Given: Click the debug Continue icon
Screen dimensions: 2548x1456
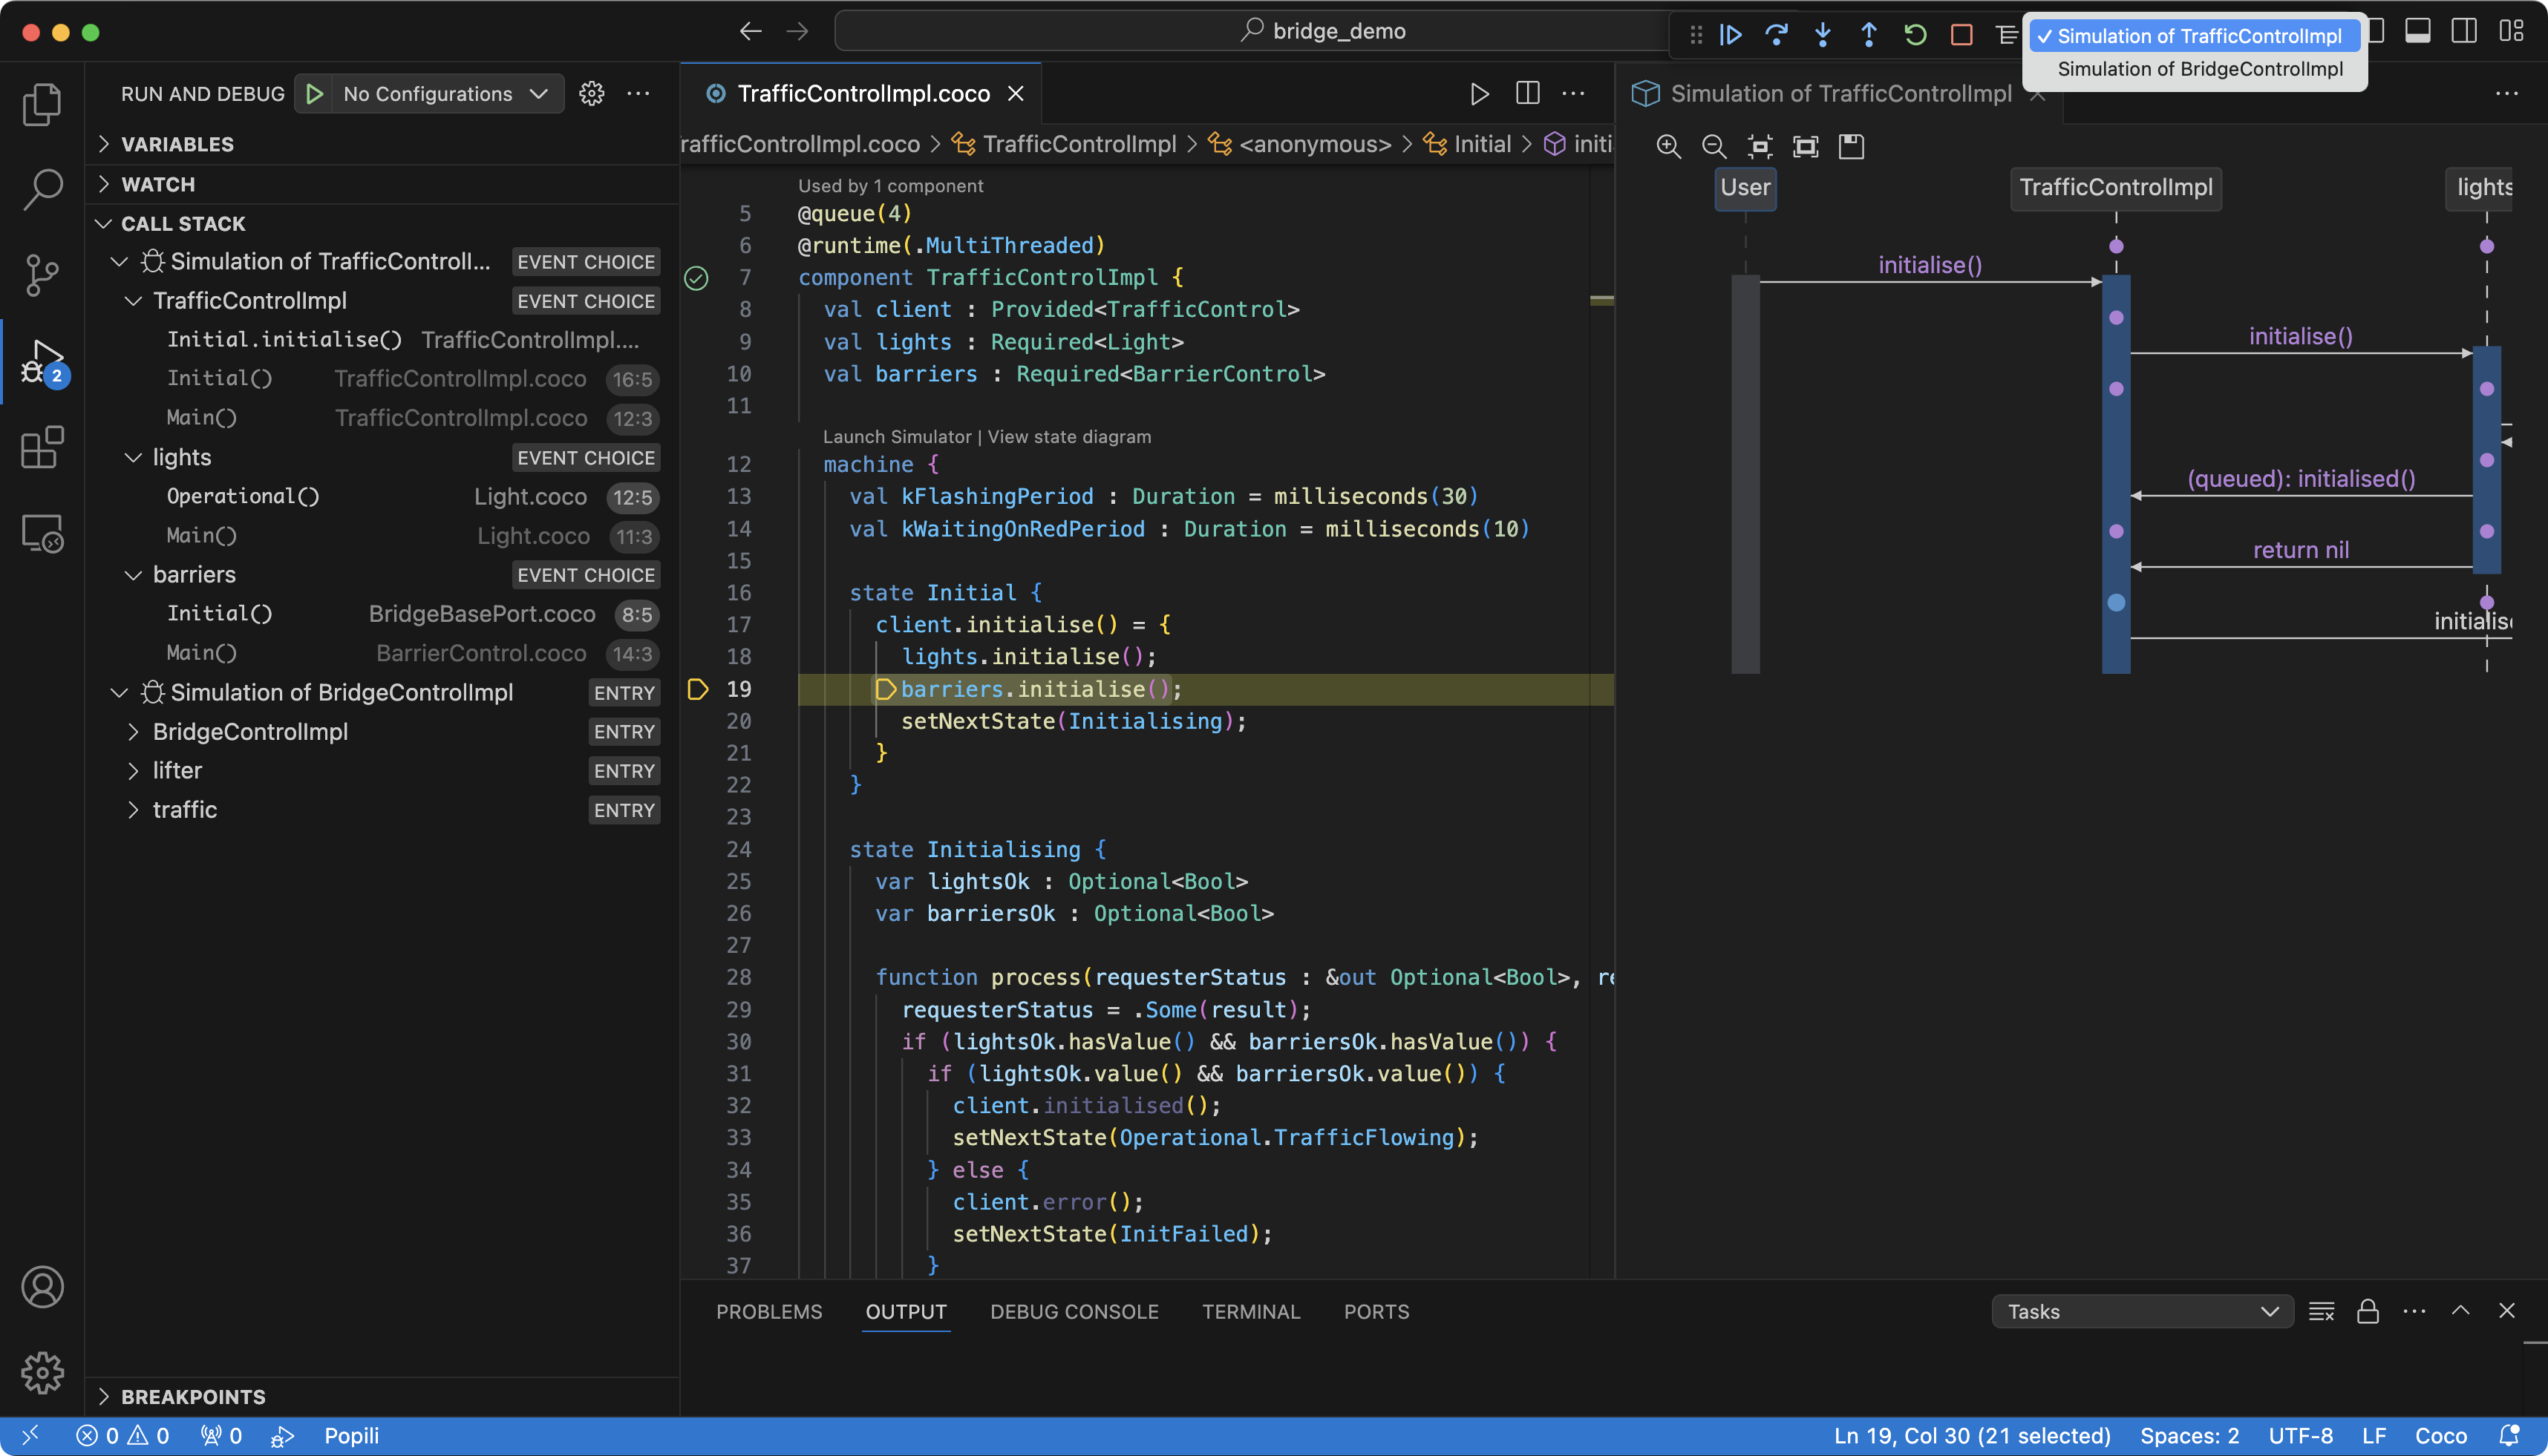Looking at the screenshot, I should tap(1731, 35).
